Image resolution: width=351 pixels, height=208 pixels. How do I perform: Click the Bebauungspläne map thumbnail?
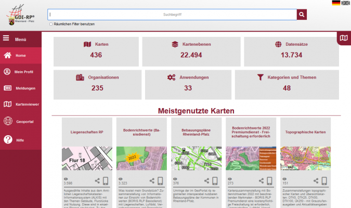[x=197, y=158]
